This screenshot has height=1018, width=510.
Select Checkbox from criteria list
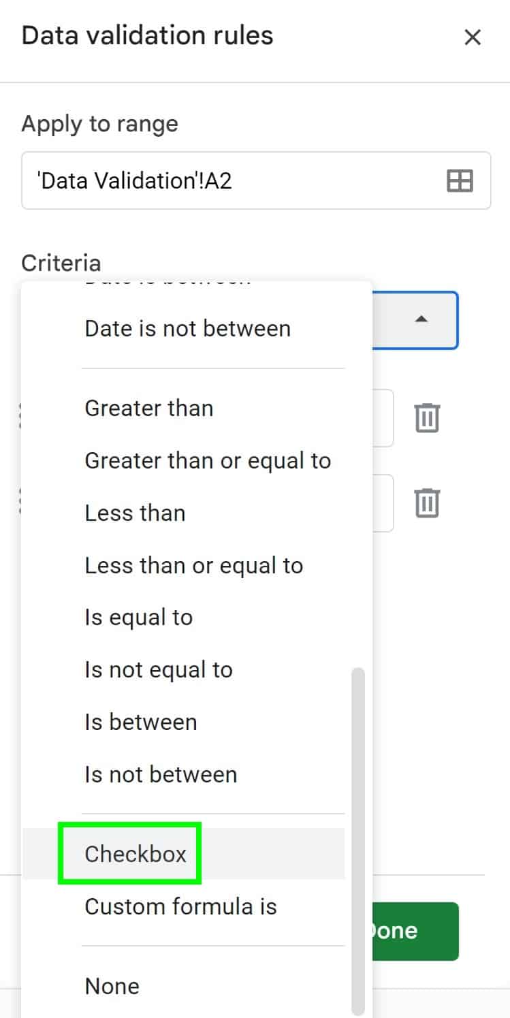tap(136, 854)
